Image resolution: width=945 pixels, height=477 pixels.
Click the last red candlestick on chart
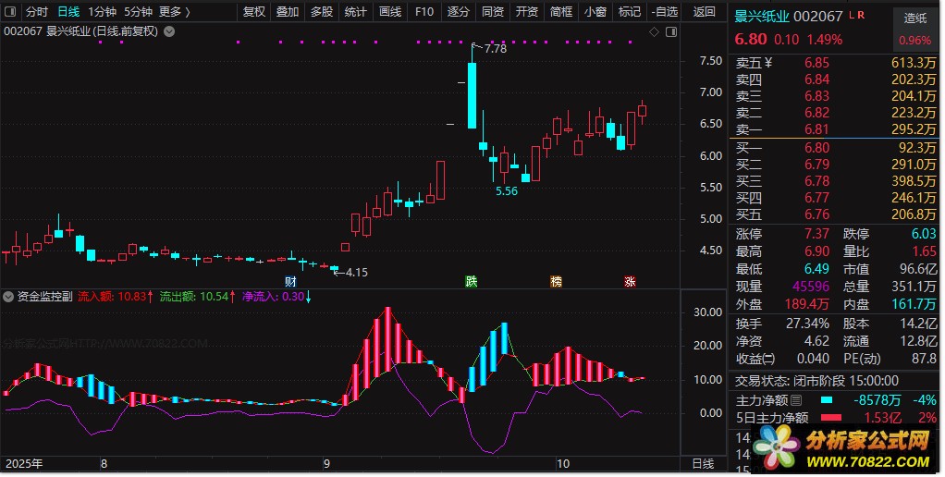[642, 110]
